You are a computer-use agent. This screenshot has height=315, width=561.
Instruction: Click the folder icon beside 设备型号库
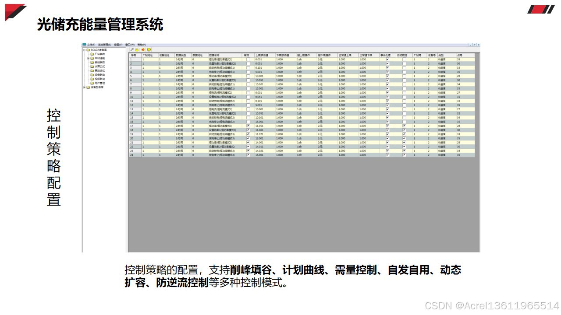[x=88, y=87]
